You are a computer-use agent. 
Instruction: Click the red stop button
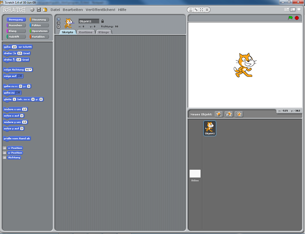297,18
